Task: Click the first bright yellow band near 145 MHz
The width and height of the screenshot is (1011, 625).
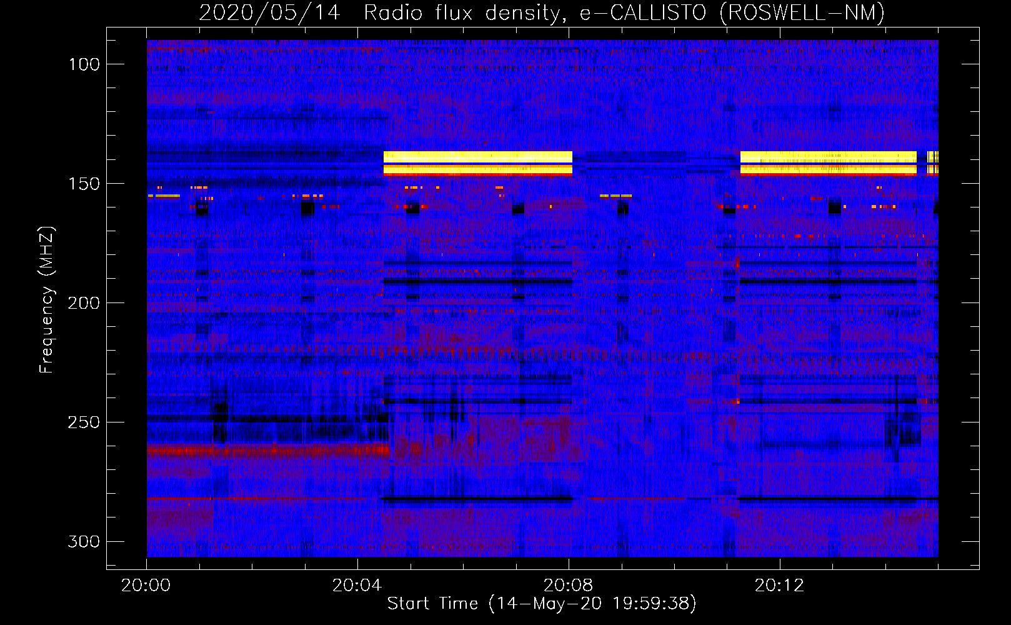Action: pos(478,163)
